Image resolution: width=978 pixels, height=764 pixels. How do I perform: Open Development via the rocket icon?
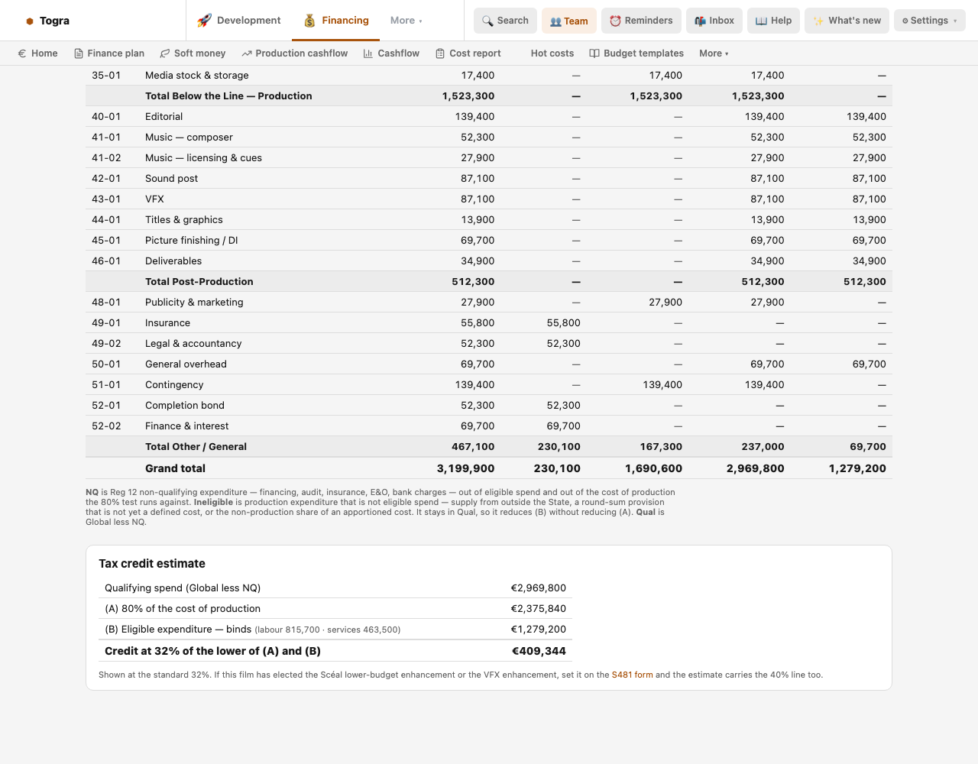[x=204, y=21]
